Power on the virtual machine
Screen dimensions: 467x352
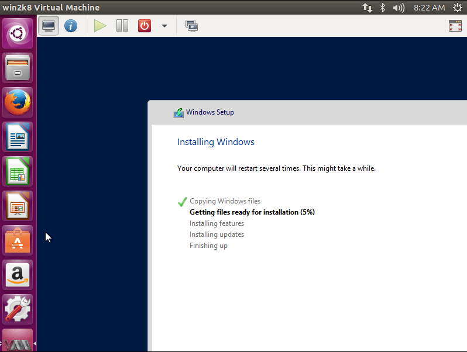[99, 26]
